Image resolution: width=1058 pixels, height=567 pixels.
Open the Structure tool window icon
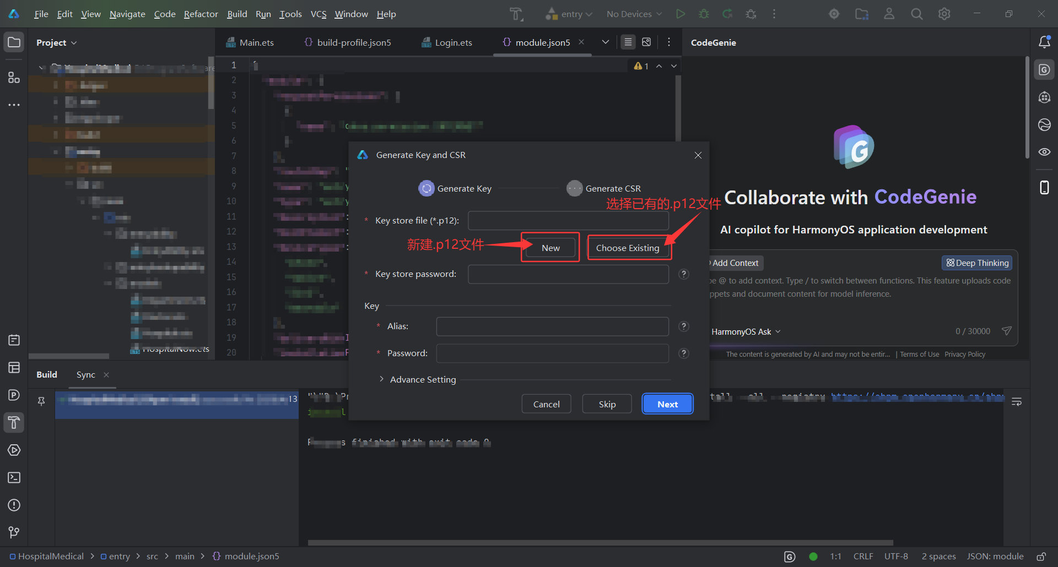[x=14, y=78]
